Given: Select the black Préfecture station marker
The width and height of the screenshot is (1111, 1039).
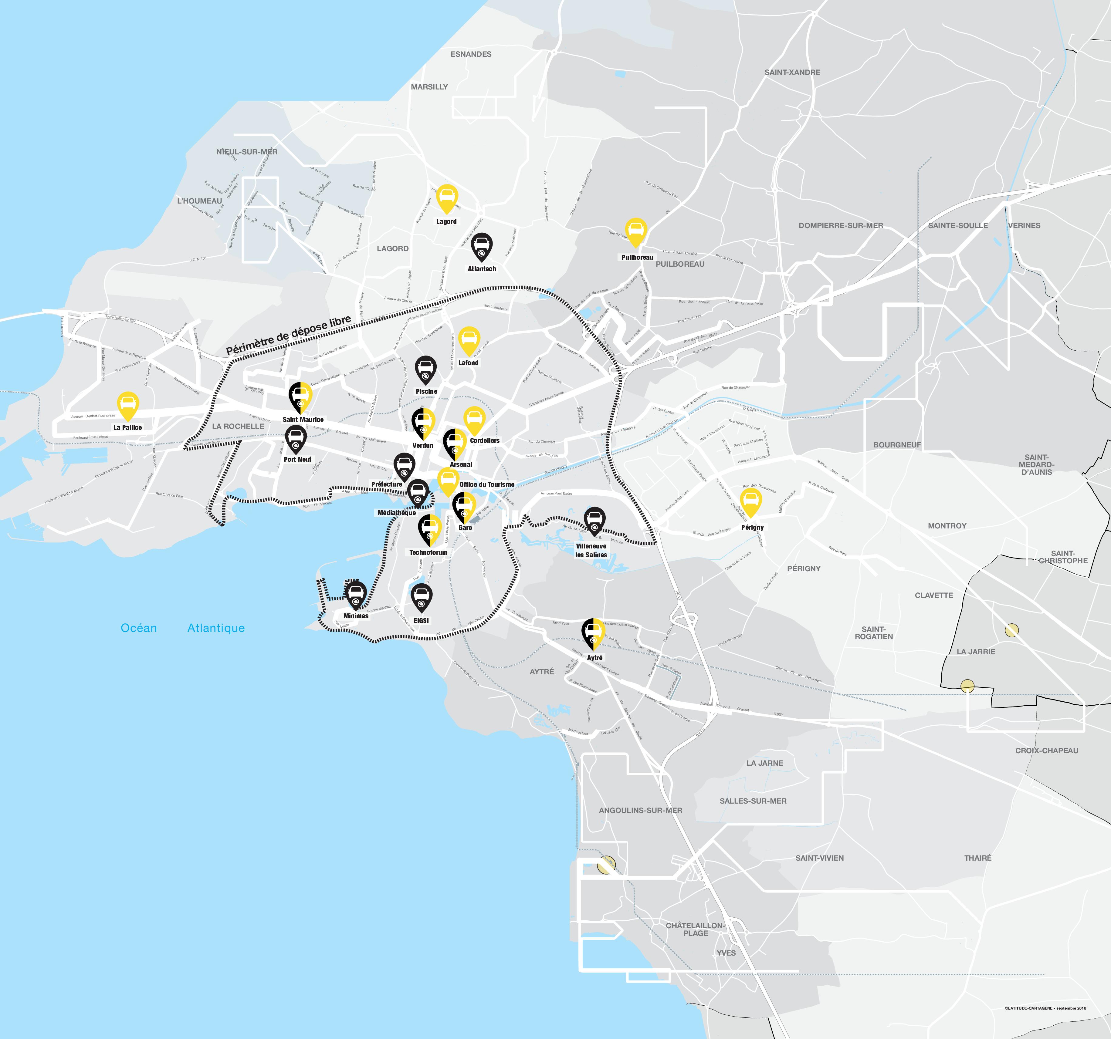Looking at the screenshot, I should coord(404,467).
